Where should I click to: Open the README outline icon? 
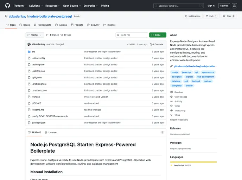tap(162, 133)
